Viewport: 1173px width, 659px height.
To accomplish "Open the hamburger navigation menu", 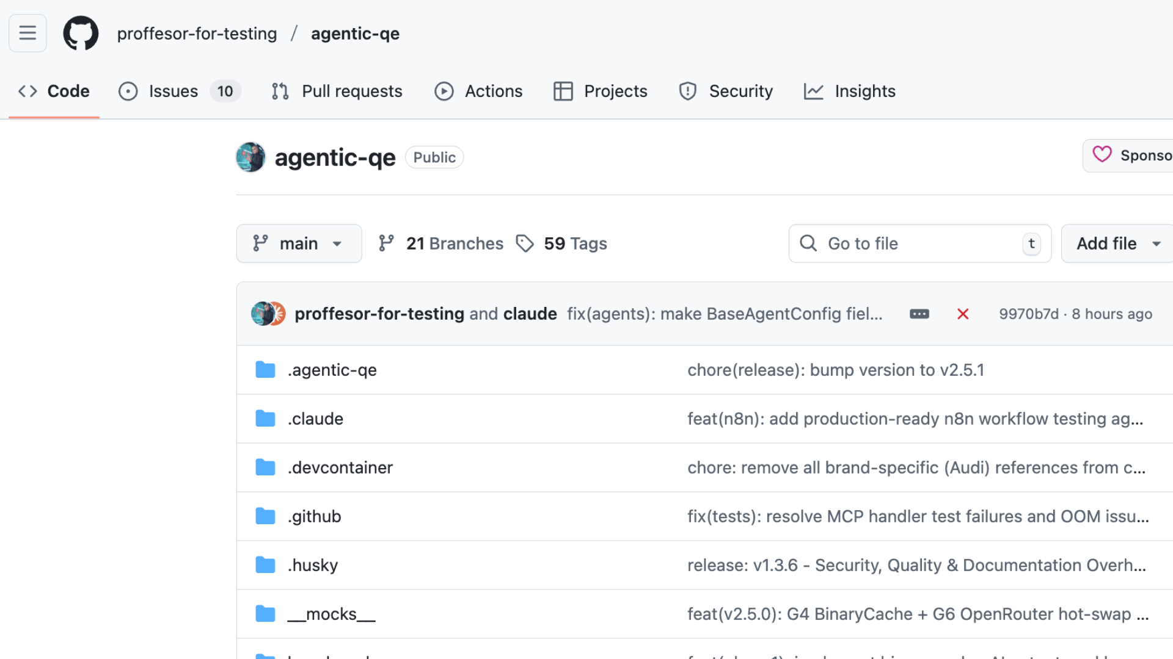I will tap(27, 33).
